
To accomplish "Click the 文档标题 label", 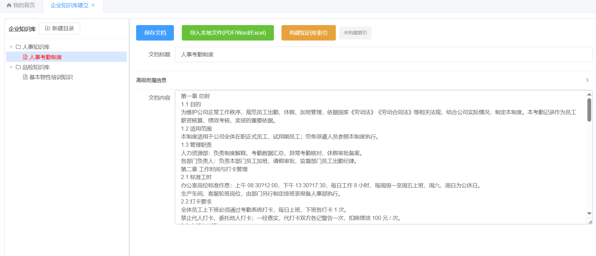I will point(159,55).
